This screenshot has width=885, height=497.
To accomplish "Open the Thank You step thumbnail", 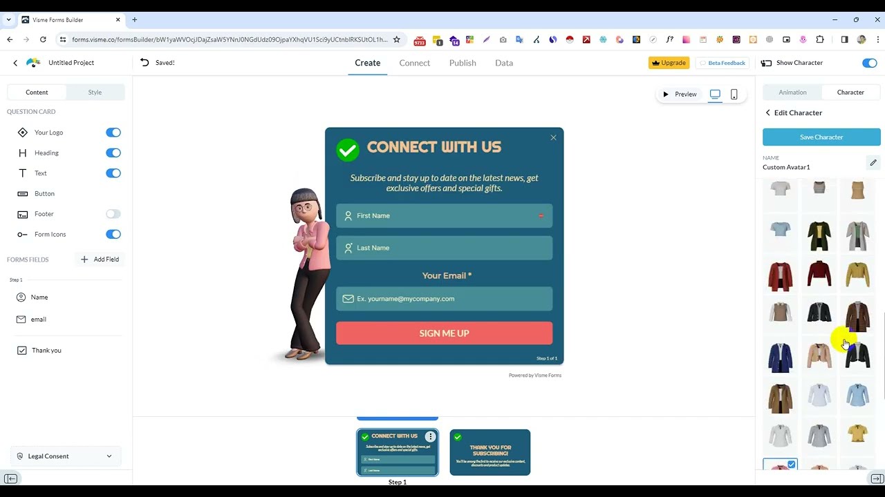I will (490, 453).
